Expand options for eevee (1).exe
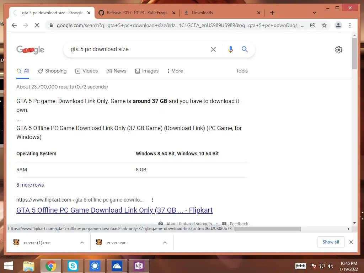Image resolution: width=364 pixels, height=273 pixels. click(x=82, y=242)
